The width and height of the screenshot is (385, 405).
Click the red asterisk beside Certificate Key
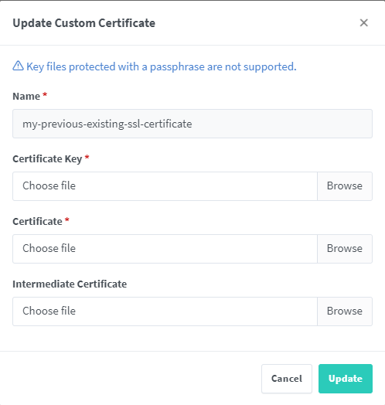[87, 157]
